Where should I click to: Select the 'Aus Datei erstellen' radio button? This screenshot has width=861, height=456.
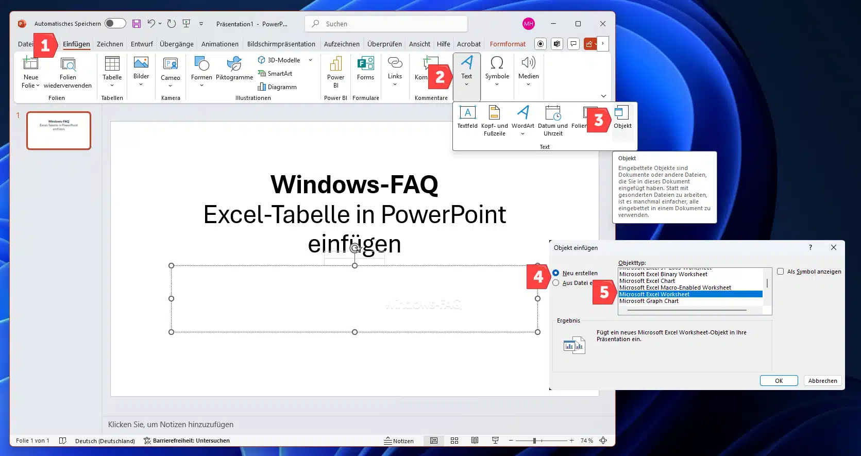(x=556, y=283)
